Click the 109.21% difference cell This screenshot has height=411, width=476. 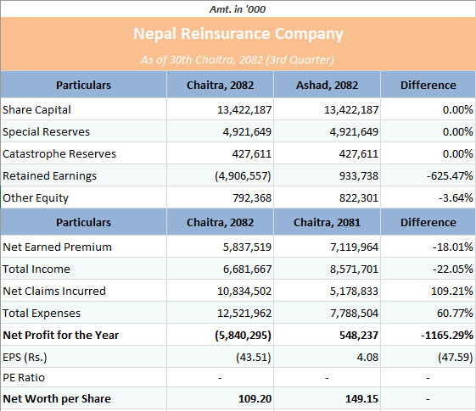click(x=452, y=292)
